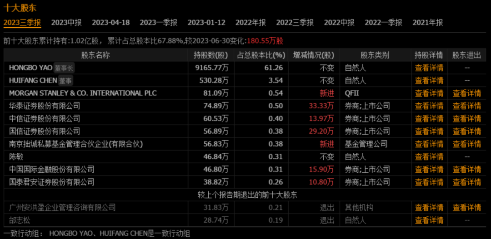Select the 2022三季报 tab
Screen dimensions: 491x239
point(295,23)
